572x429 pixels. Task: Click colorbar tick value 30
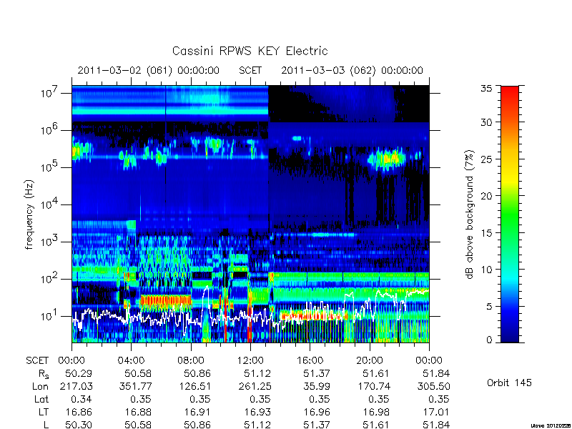tap(486, 122)
